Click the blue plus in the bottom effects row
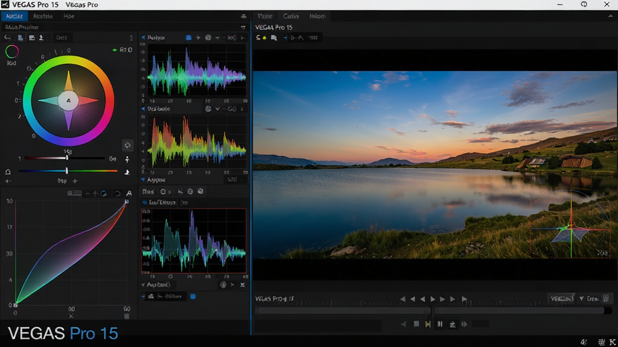The image size is (618, 347). click(143, 296)
